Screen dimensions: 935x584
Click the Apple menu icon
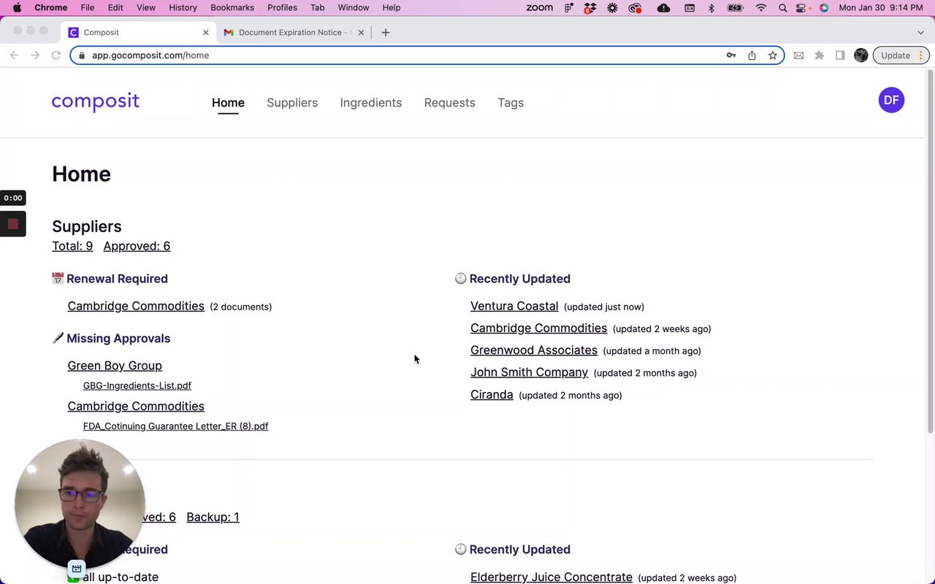pos(17,7)
